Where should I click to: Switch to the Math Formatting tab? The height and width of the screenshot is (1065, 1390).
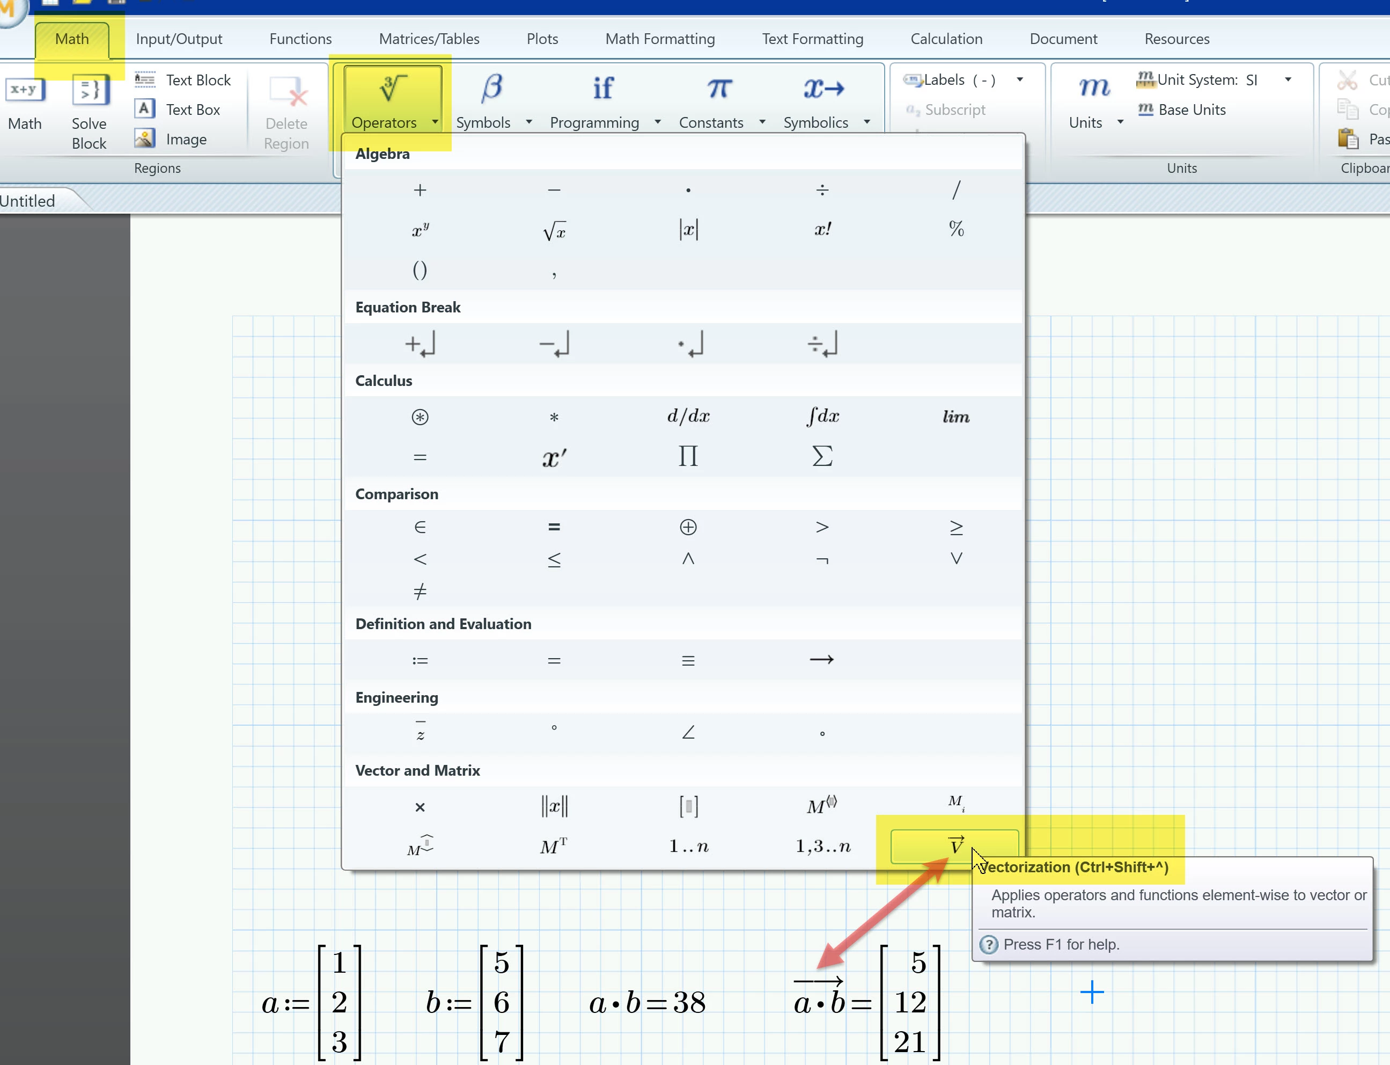click(660, 39)
